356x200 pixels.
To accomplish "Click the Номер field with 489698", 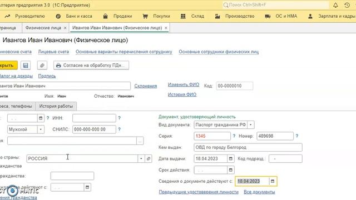I will 275,136.
